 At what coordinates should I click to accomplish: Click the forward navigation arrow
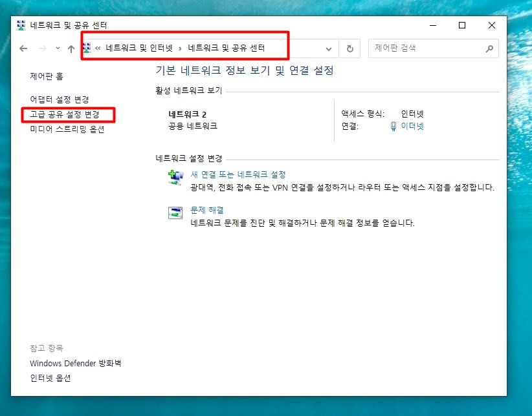tap(43, 48)
